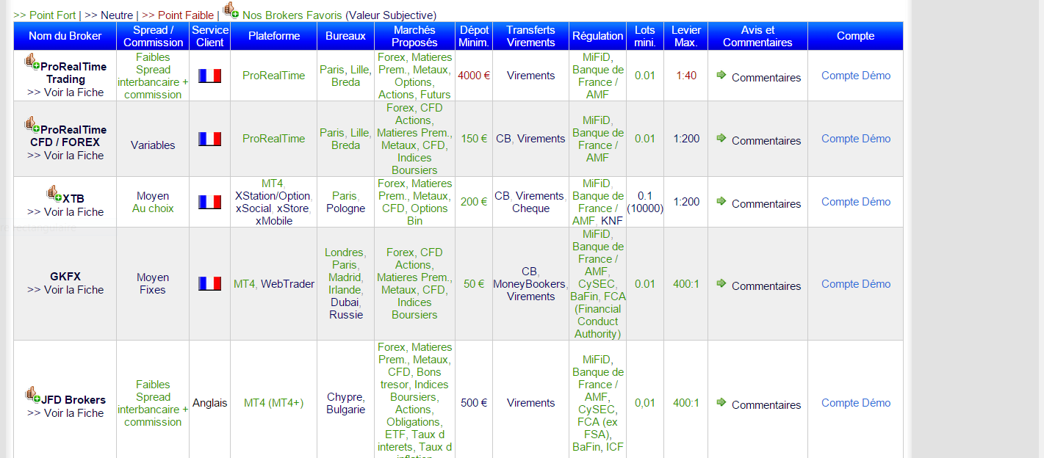
Task: Click the Avis et Commentaires column header
Action: [757, 36]
